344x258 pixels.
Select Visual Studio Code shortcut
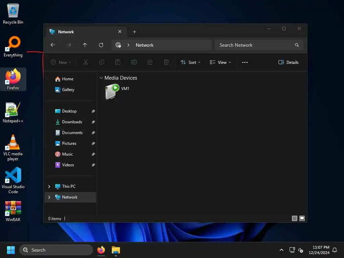click(13, 180)
